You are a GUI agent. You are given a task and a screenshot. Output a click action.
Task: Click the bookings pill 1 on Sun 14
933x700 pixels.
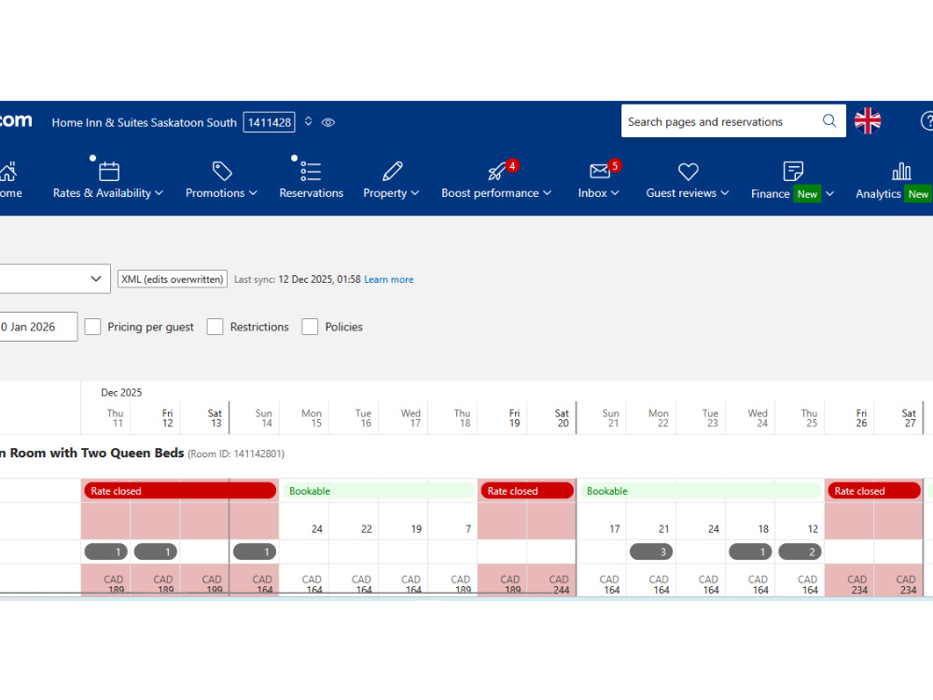point(255,552)
